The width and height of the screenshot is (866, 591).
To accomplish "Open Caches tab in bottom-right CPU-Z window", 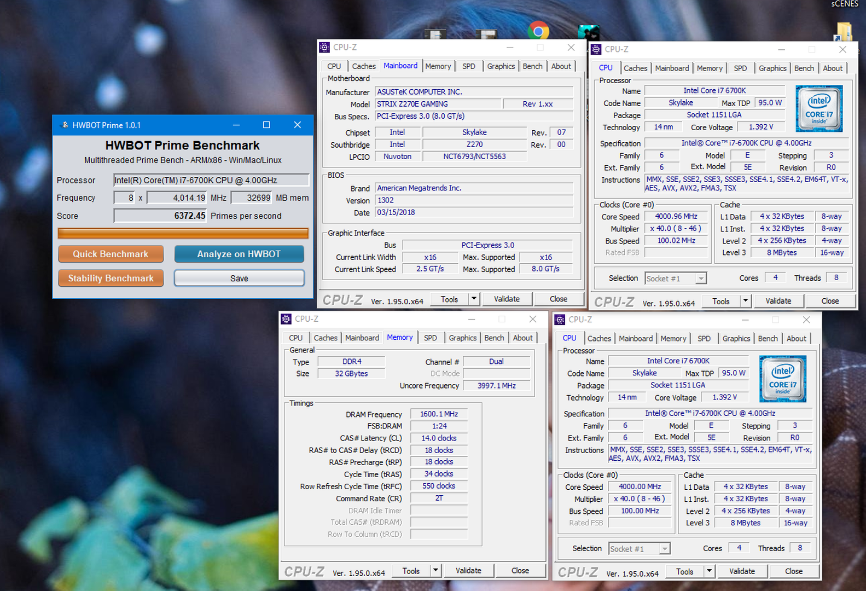I will pyautogui.click(x=599, y=339).
